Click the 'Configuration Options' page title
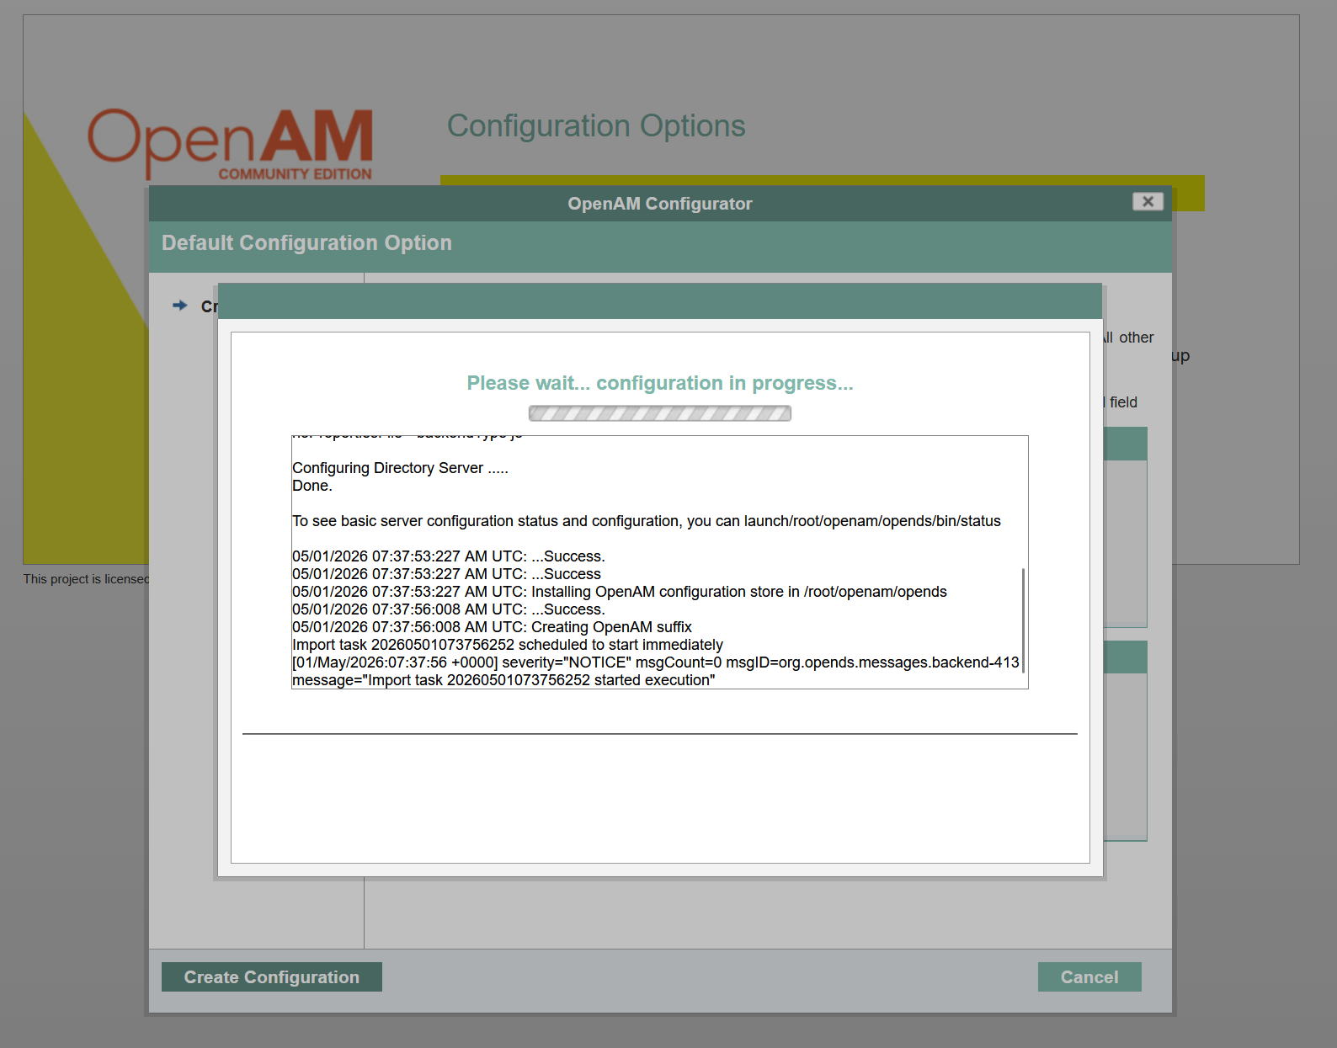The width and height of the screenshot is (1337, 1048). 596,125
